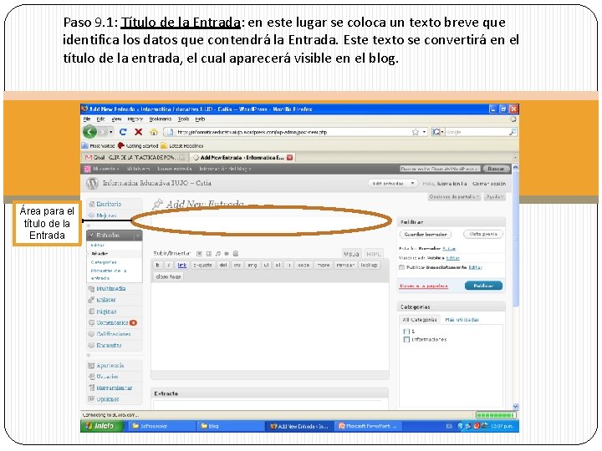Switch to the HTML editor tab
This screenshot has width=602, height=451.
373,254
